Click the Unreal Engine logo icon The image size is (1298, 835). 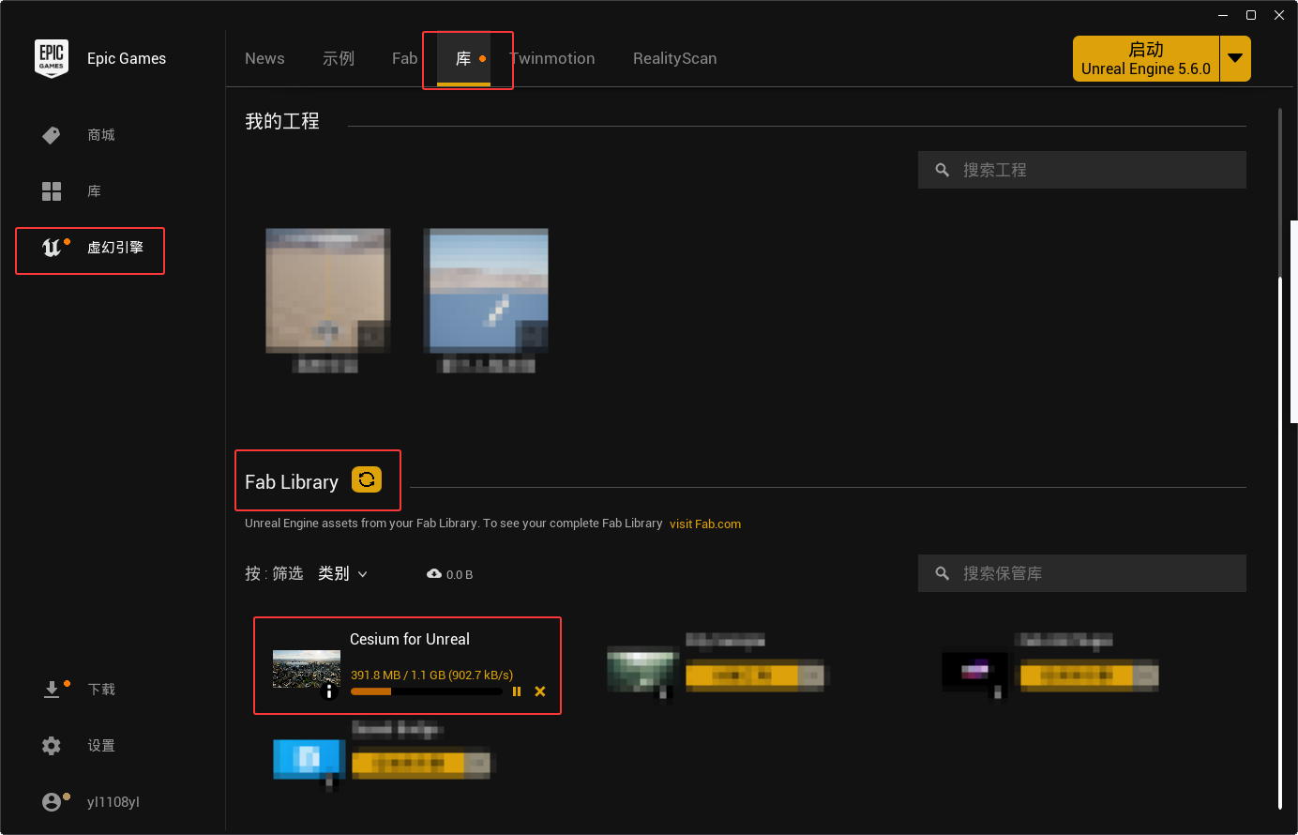pyautogui.click(x=52, y=248)
